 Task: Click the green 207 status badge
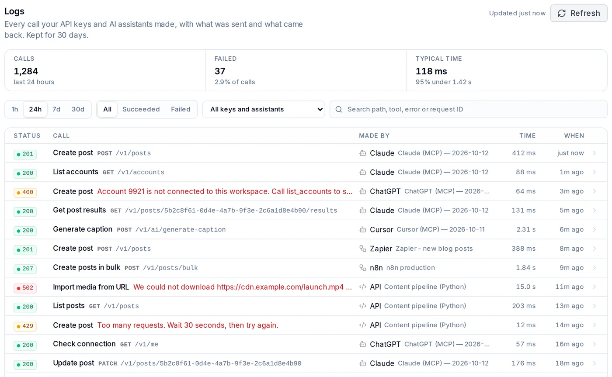coord(25,269)
